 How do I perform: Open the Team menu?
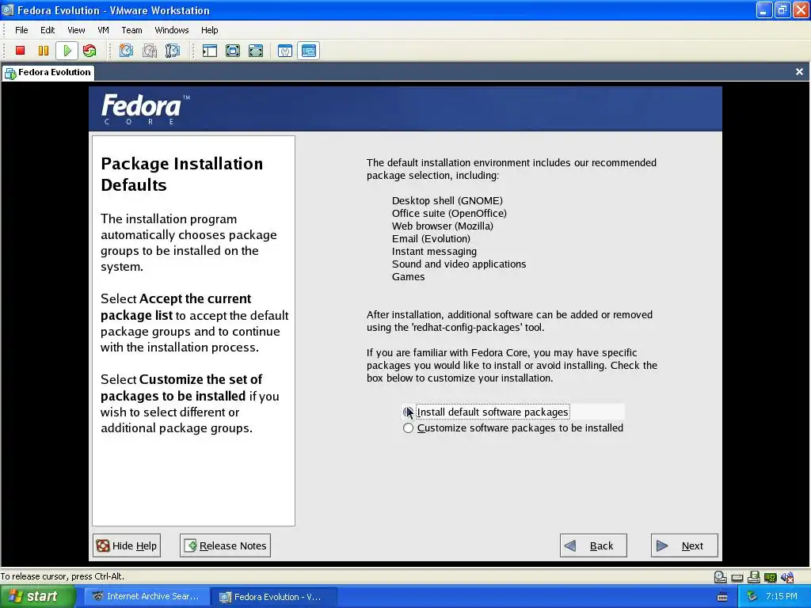(131, 30)
